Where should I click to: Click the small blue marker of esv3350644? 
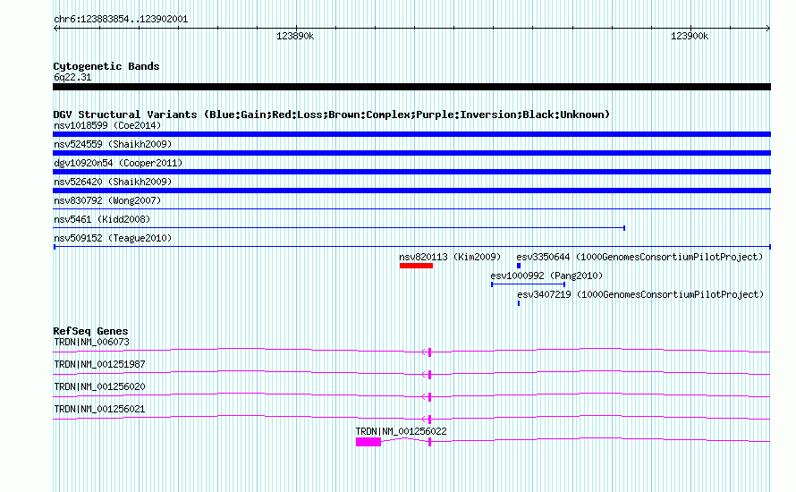pyautogui.click(x=519, y=266)
